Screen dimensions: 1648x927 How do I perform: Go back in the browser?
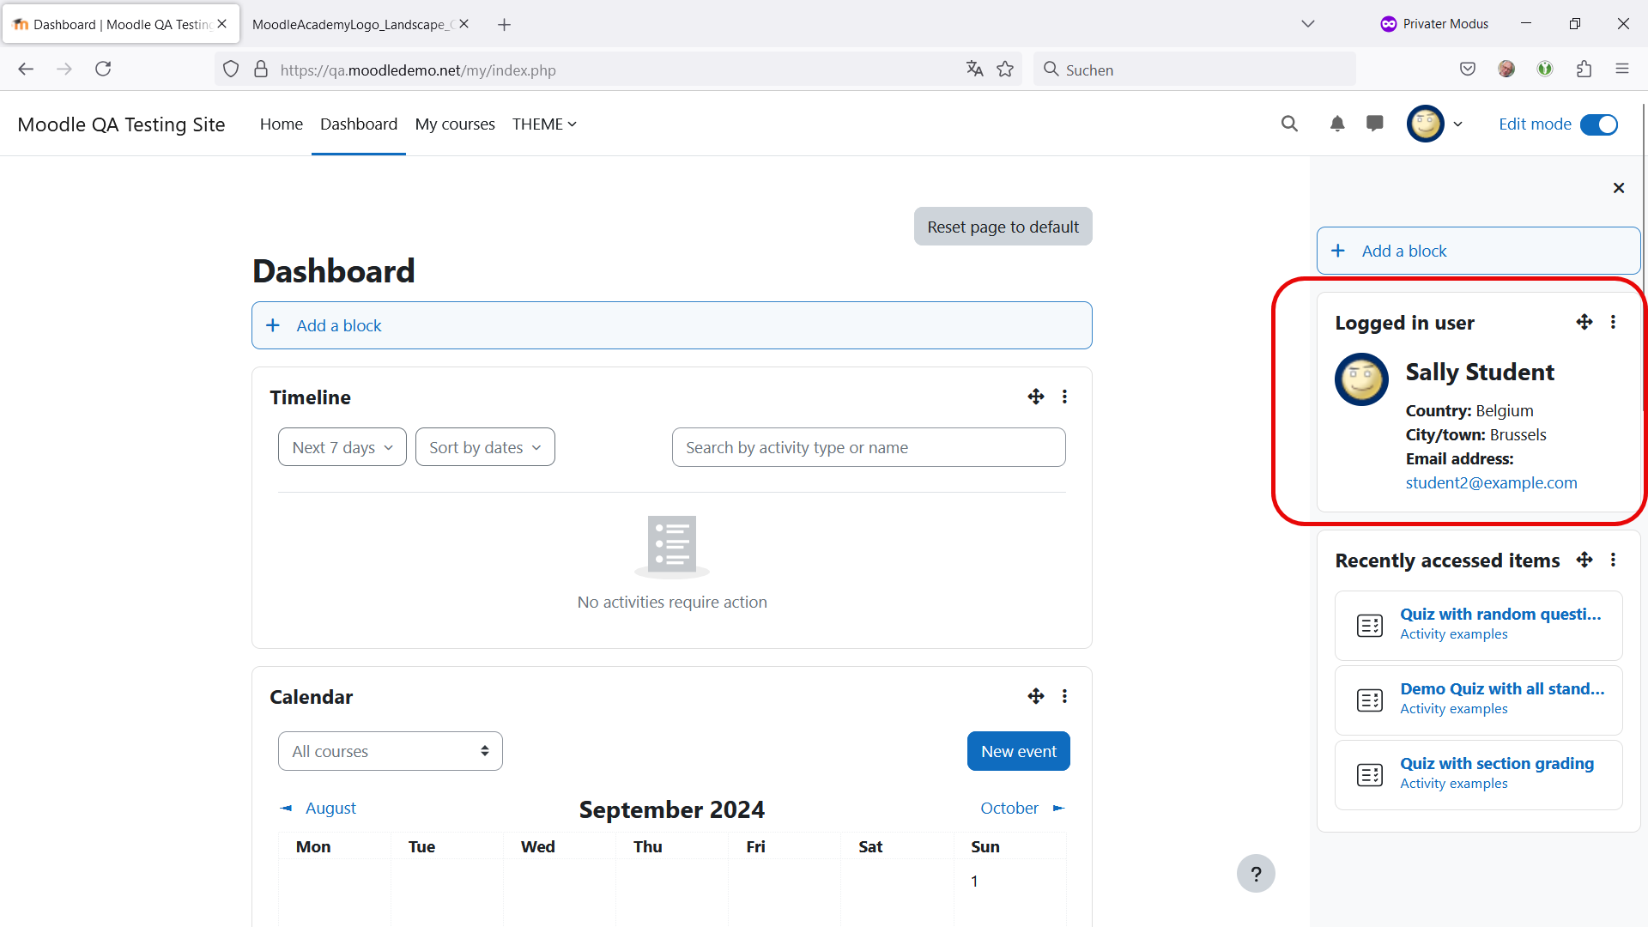[26, 69]
